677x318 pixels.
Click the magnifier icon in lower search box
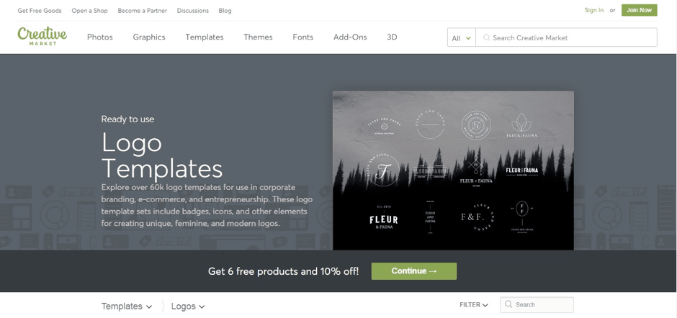pyautogui.click(x=508, y=304)
